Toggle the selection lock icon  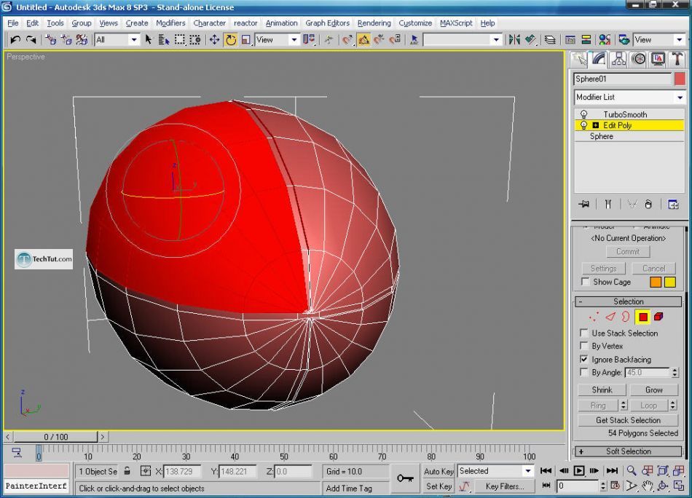[x=127, y=470]
